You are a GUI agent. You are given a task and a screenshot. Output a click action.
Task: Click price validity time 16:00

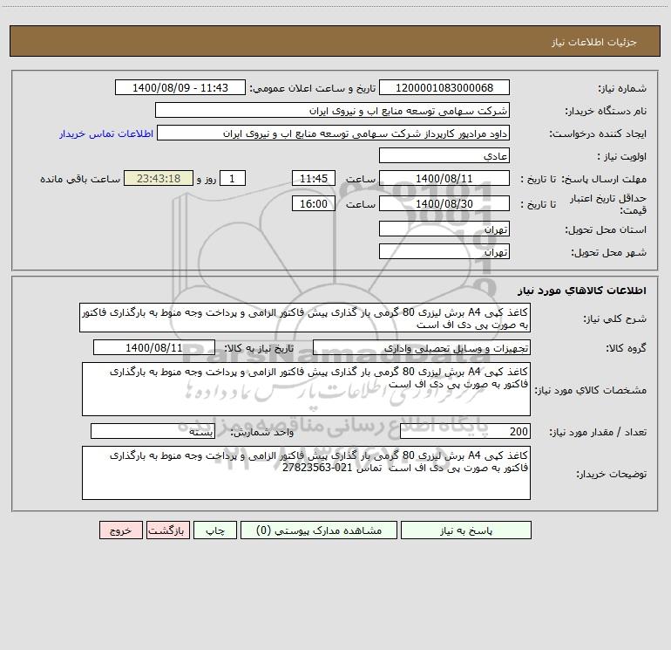pos(313,203)
